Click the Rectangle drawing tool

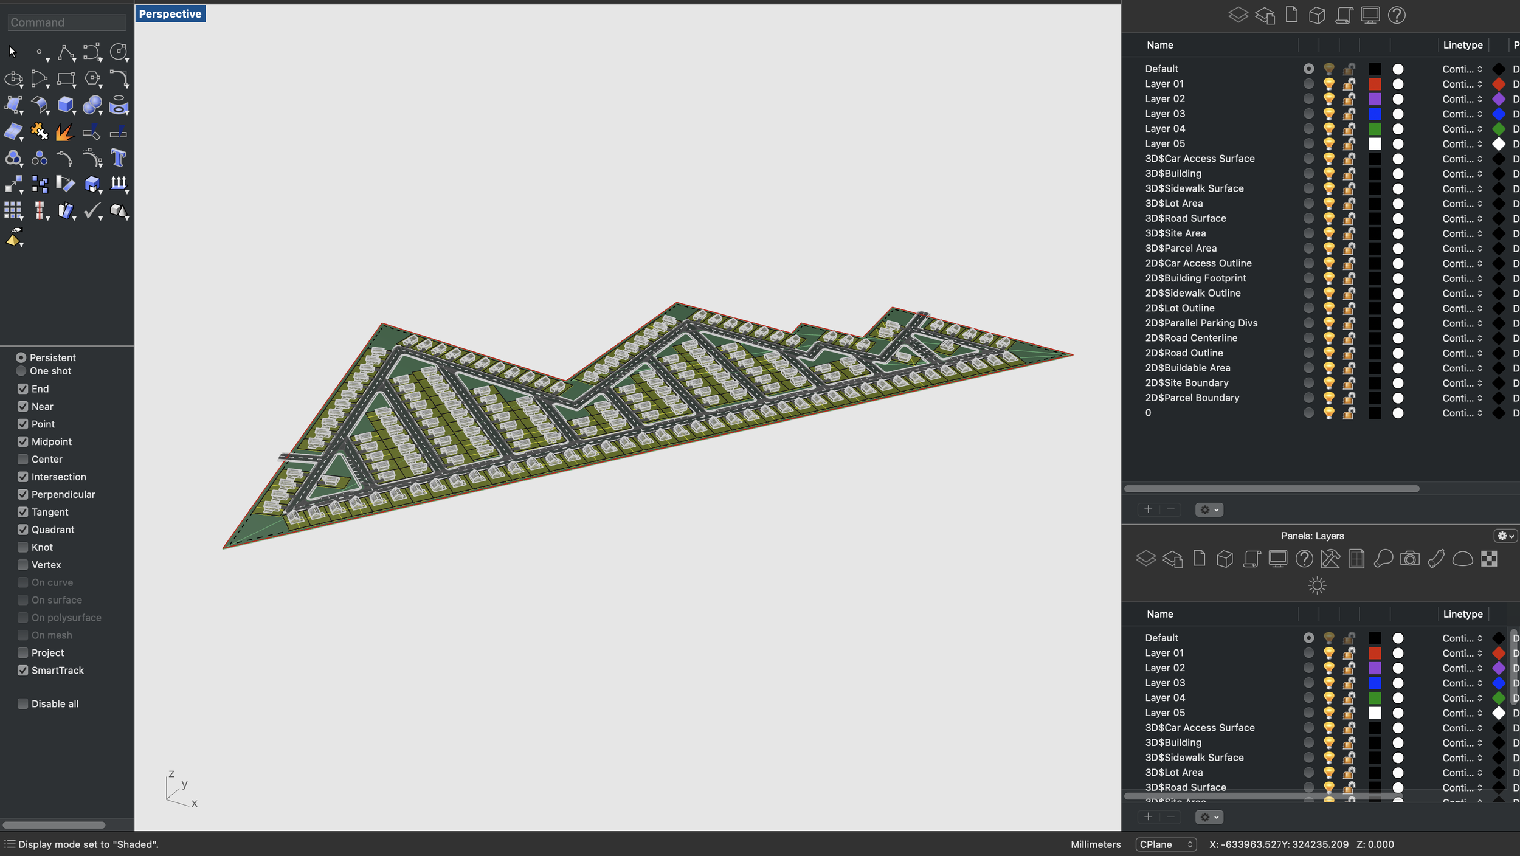[66, 79]
